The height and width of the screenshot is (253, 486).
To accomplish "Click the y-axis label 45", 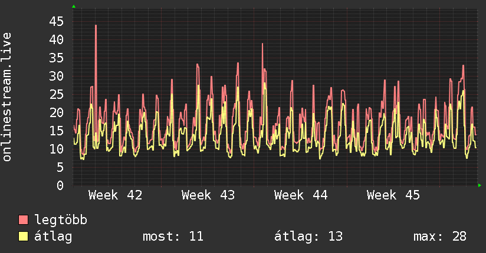I will [x=56, y=21].
